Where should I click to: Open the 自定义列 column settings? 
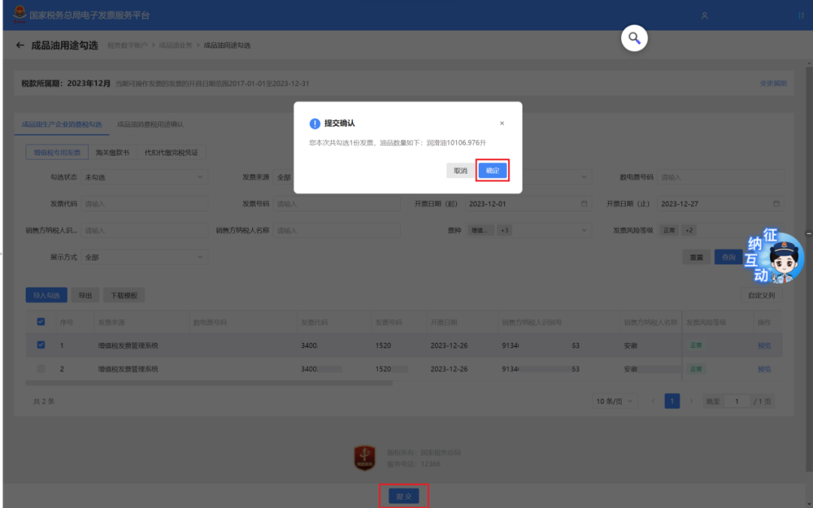click(762, 296)
